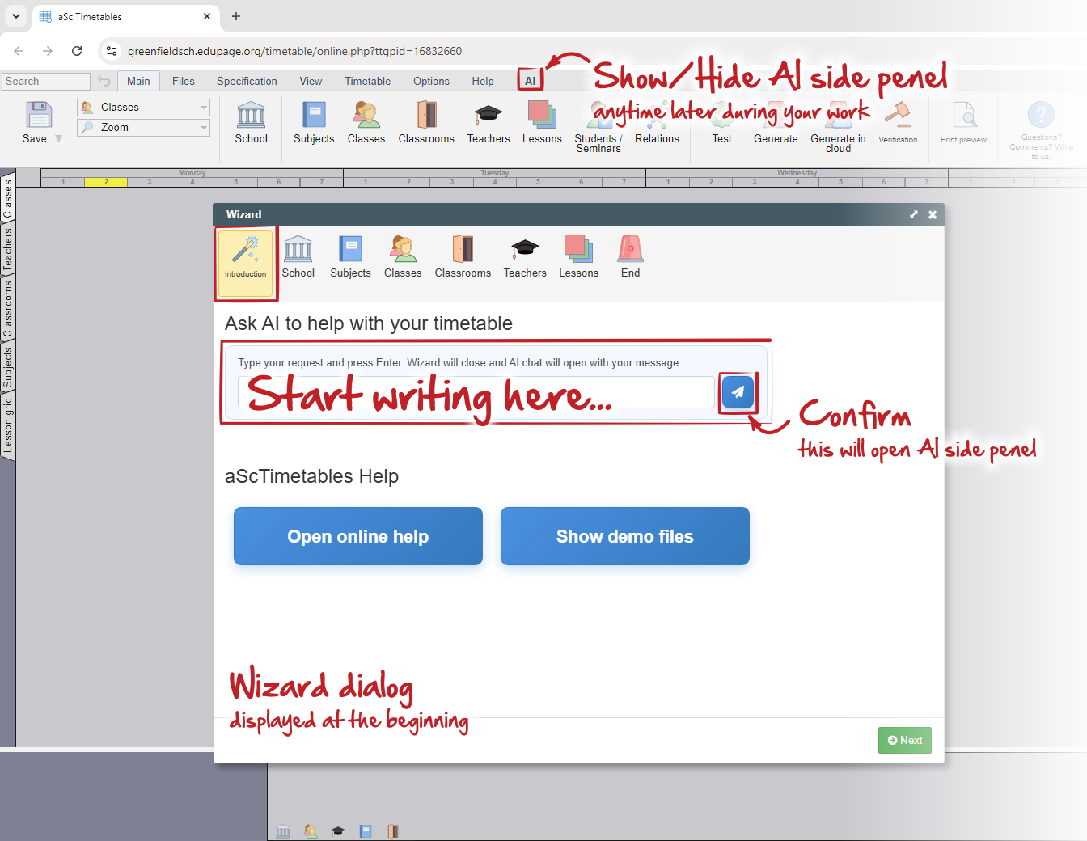Select the vertical Teachers side tab
The height and width of the screenshot is (841, 1087).
point(8,249)
